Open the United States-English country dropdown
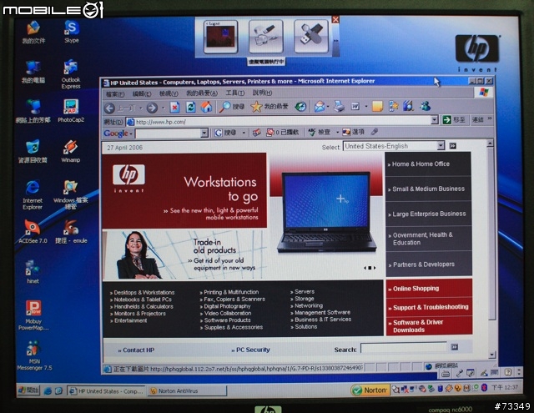Viewport: 534px width, 413px height. (x=441, y=146)
